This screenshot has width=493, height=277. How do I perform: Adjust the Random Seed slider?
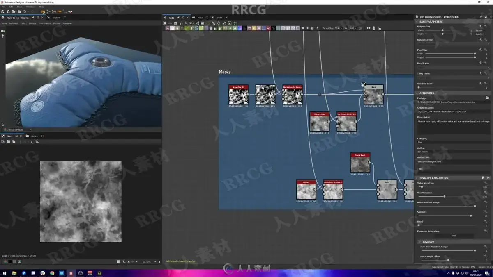click(x=447, y=87)
